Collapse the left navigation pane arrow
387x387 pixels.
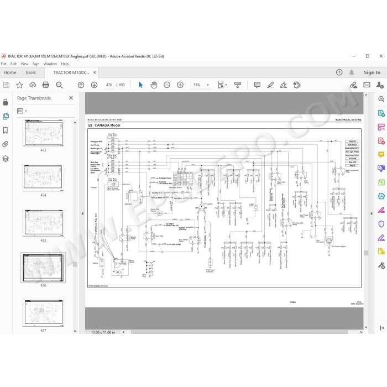click(82, 213)
